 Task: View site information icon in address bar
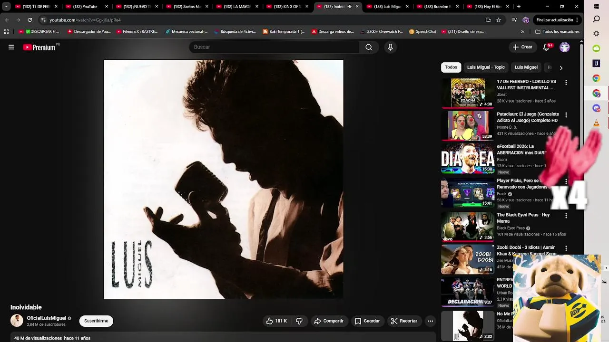coord(43,20)
